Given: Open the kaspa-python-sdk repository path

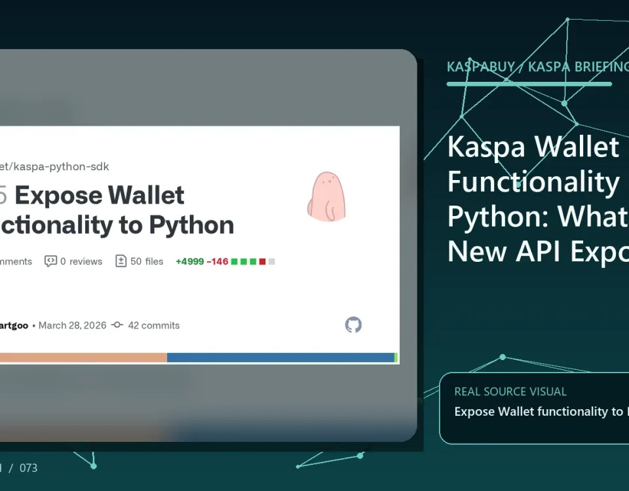Looking at the screenshot, I should [54, 166].
